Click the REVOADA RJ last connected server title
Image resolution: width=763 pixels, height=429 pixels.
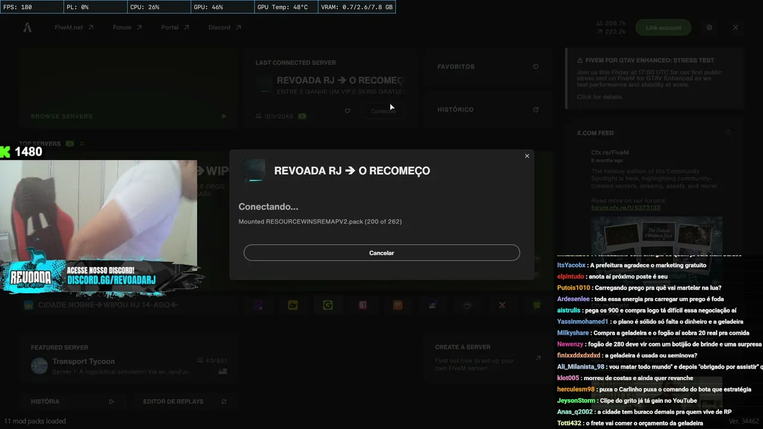340,80
